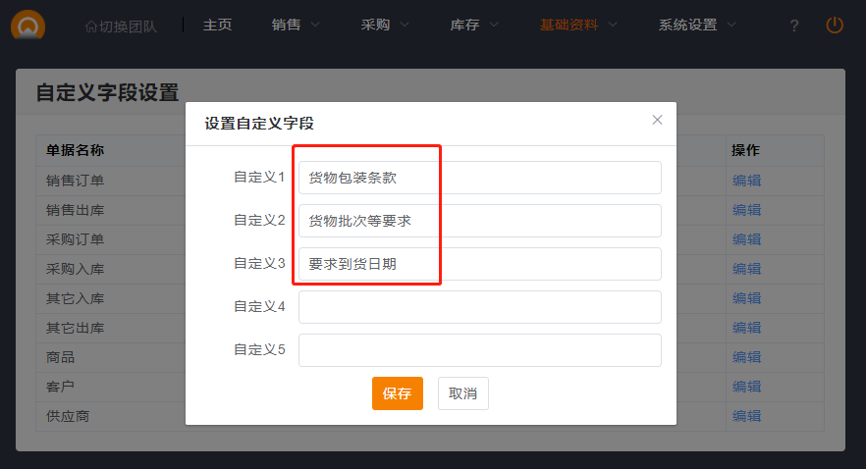
Task: Click the power logout icon
Action: click(835, 26)
